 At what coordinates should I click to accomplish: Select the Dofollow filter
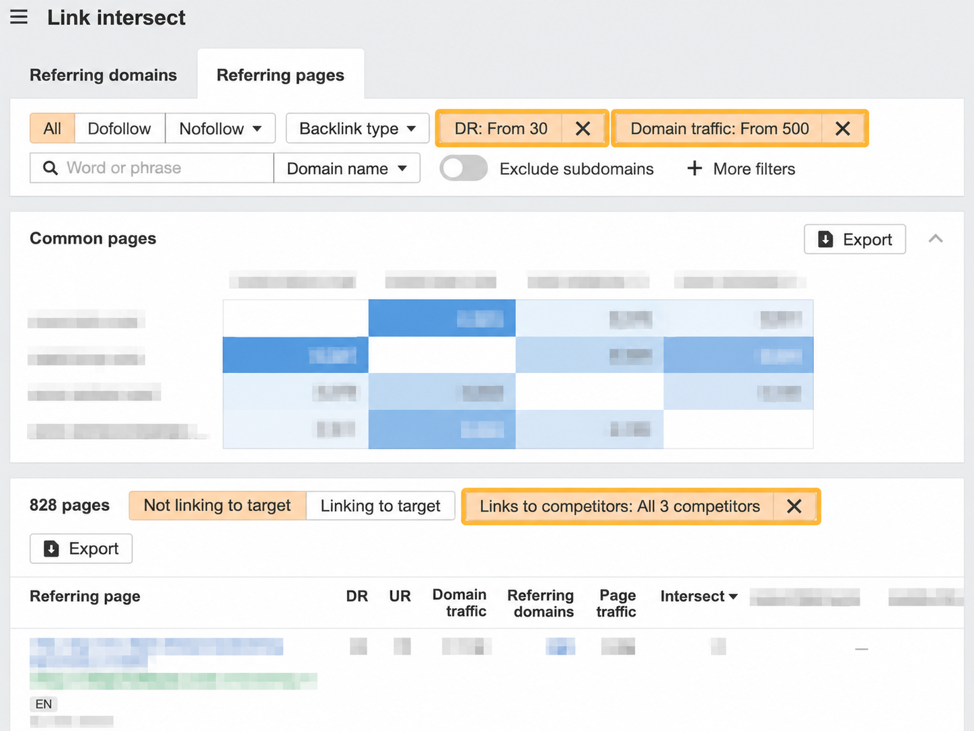tap(119, 128)
